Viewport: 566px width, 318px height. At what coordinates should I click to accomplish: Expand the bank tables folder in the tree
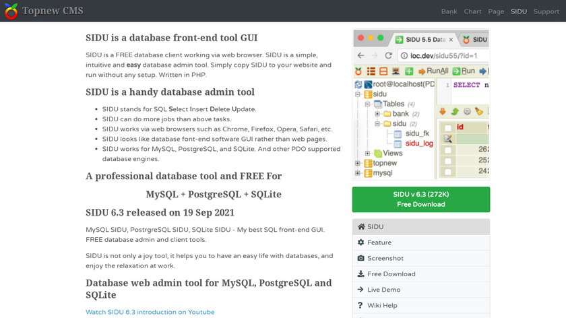click(x=377, y=114)
